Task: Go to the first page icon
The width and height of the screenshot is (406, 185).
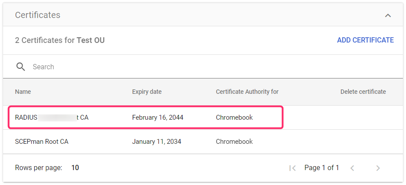Action: (292, 168)
